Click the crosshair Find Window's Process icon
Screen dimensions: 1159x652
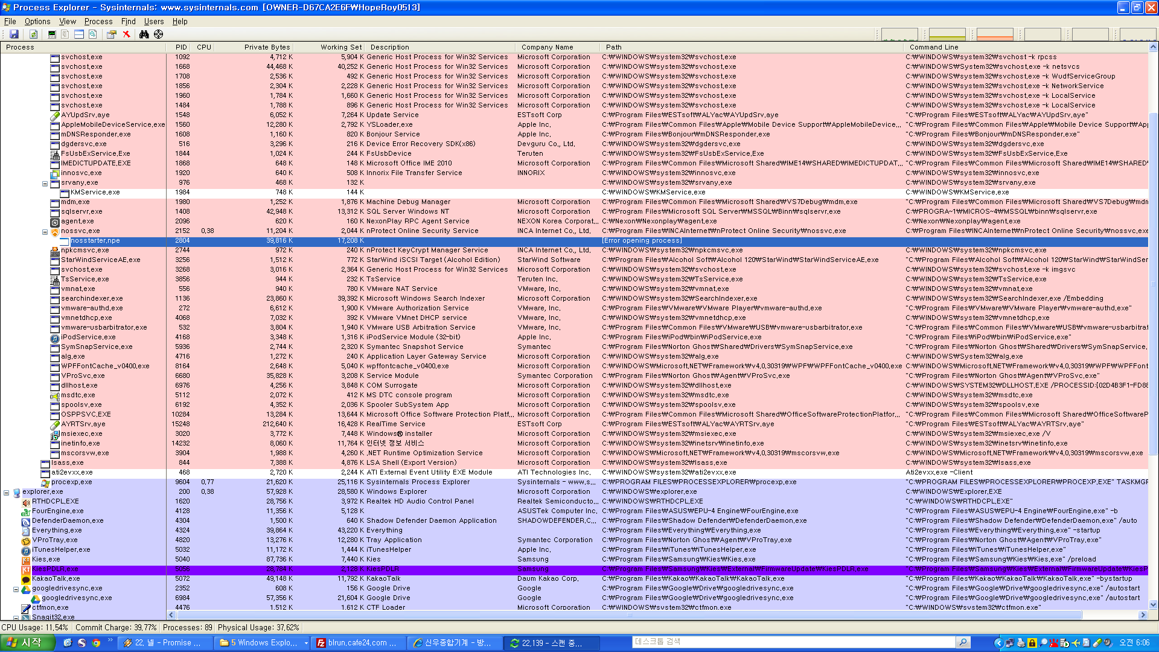point(158,34)
